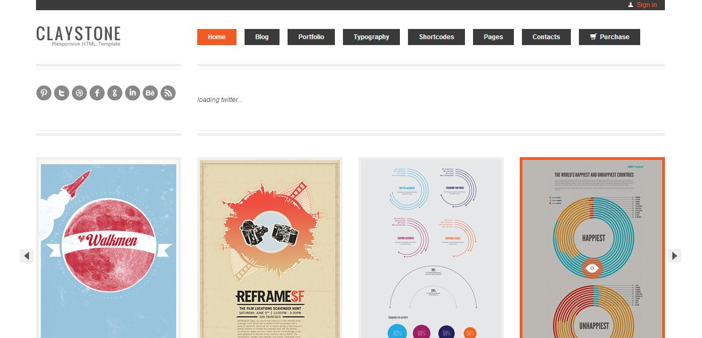Image resolution: width=702 pixels, height=338 pixels.
Task: Open The Walkmen poster thumbnail
Action: 109,248
